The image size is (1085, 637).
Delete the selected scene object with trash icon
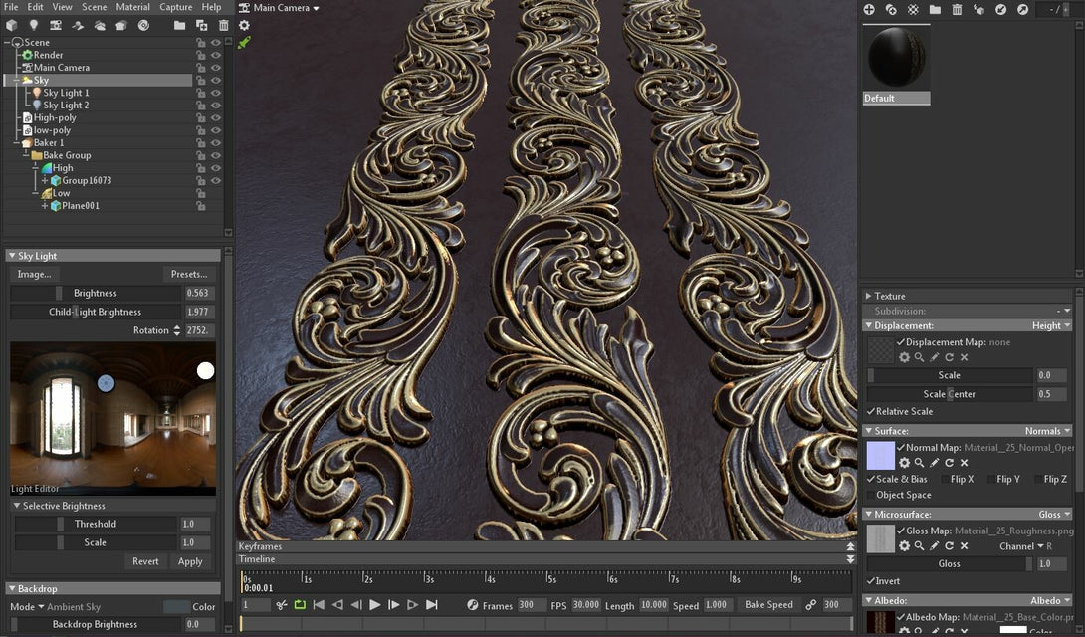pyautogui.click(x=224, y=26)
